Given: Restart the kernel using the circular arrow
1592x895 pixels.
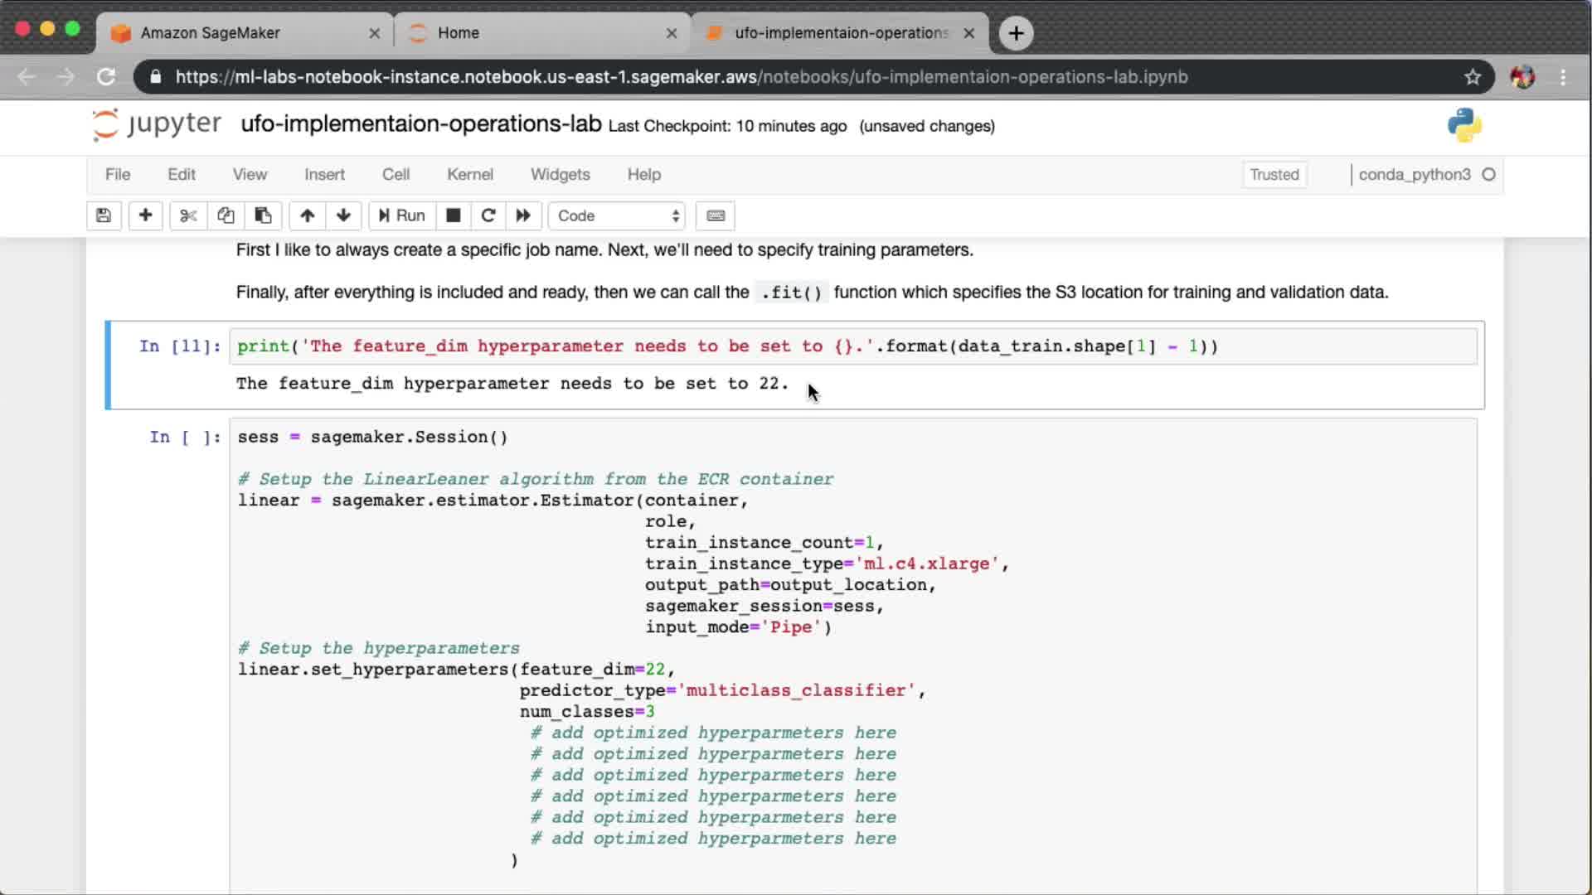Looking at the screenshot, I should point(488,215).
